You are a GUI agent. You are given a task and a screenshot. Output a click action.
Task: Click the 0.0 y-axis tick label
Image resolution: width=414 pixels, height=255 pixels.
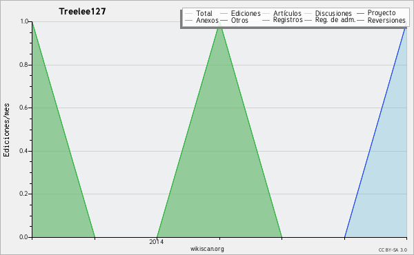[24, 237]
